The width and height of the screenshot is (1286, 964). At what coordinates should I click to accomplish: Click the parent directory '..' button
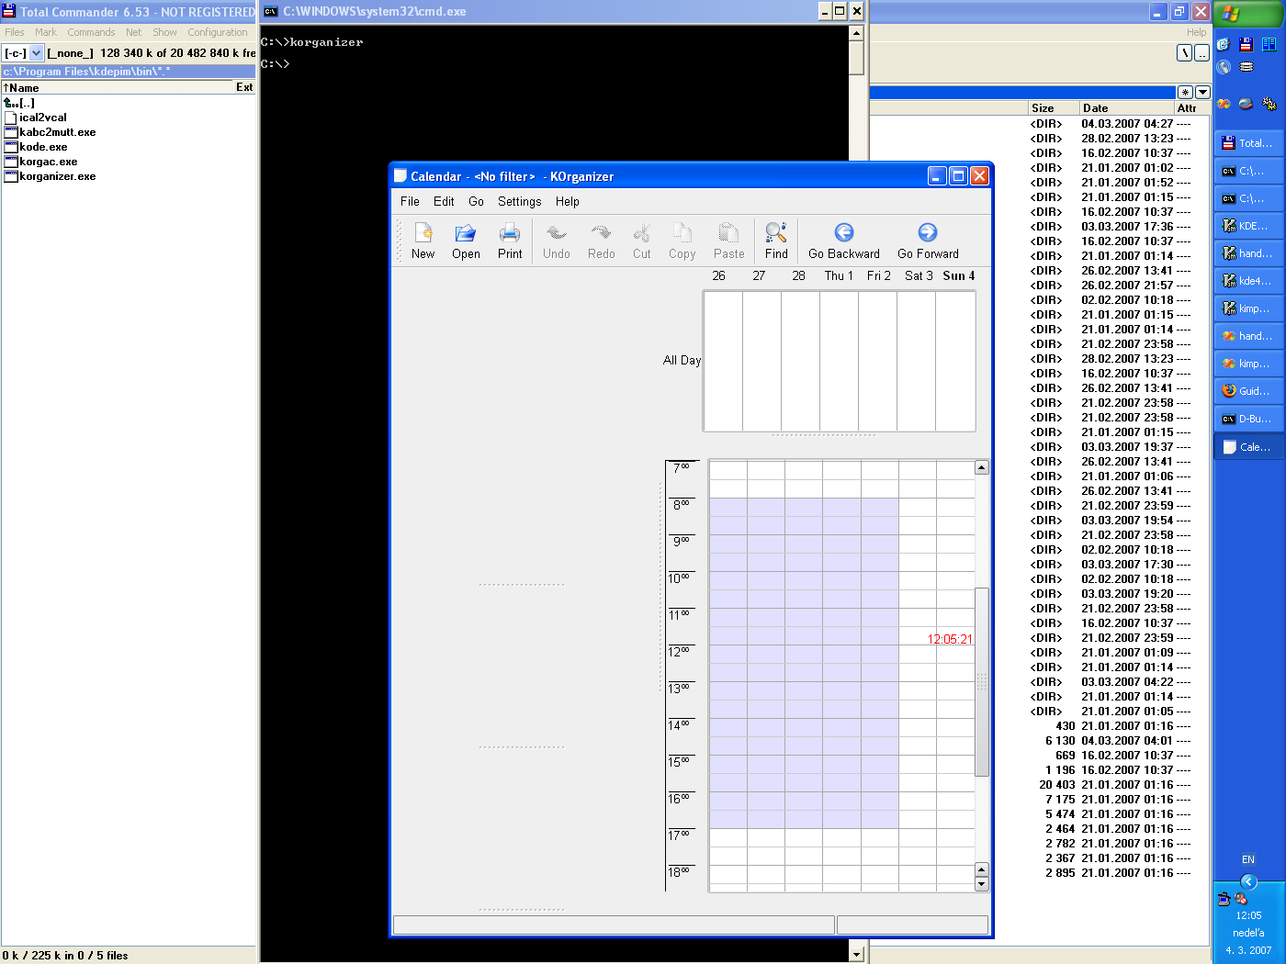coord(1201,53)
